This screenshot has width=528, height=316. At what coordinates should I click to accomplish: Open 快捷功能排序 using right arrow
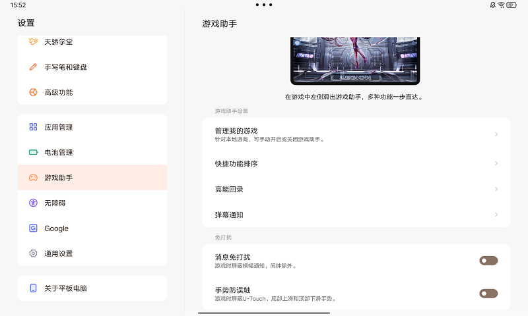pos(496,163)
